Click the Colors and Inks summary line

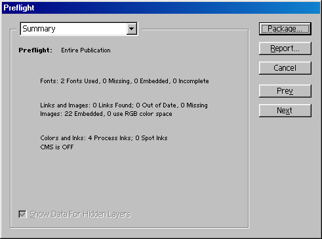point(104,138)
